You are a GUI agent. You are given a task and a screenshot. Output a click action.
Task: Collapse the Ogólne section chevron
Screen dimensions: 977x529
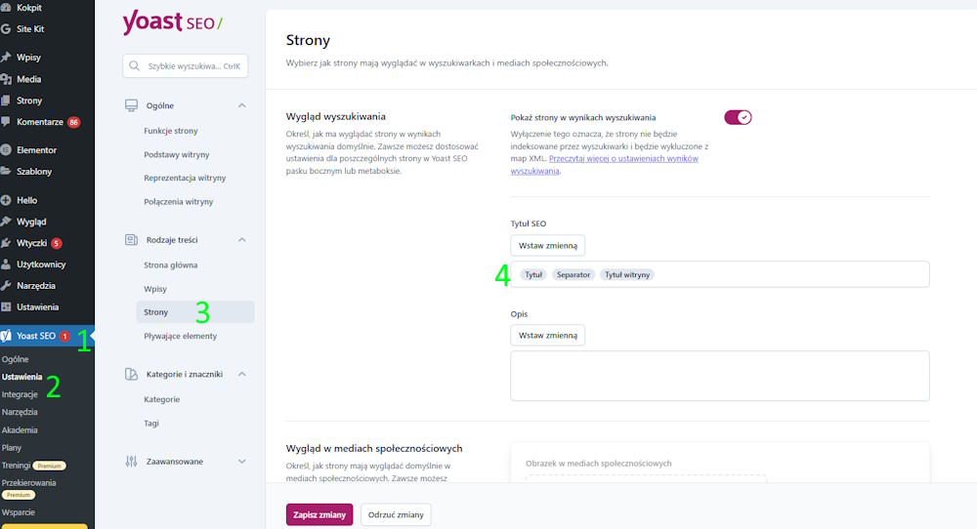241,105
